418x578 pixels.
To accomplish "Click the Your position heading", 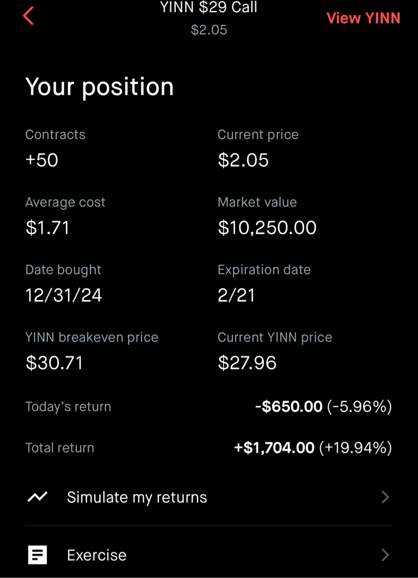I will click(x=100, y=87).
